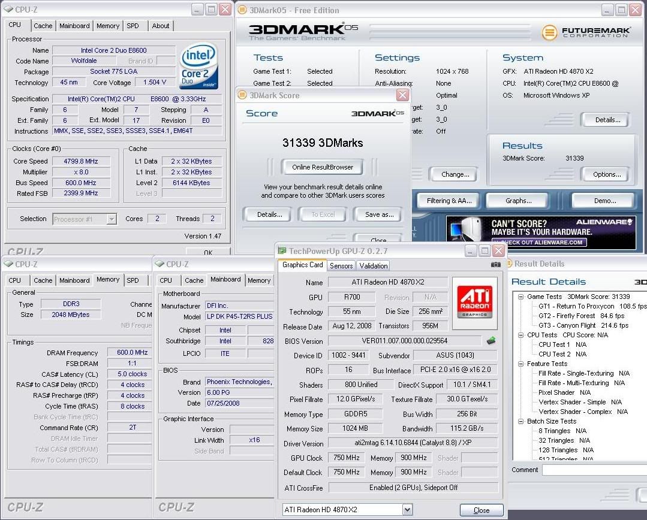The width and height of the screenshot is (647, 520).
Task: Click the Intel Core 2 Duo logo
Action: (x=198, y=66)
